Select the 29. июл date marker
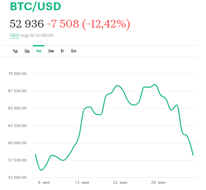 click(158, 183)
